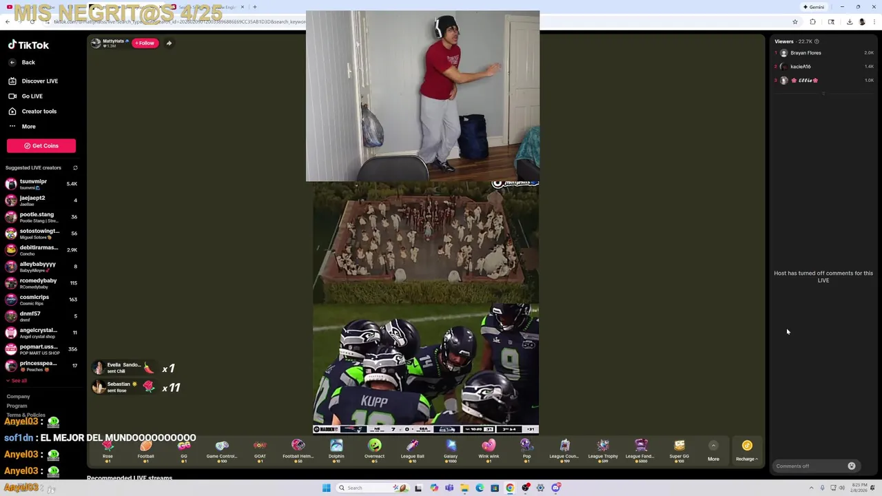Screen dimensions: 882x496
Task: Open the princesspea live stream
Action: 41,366
